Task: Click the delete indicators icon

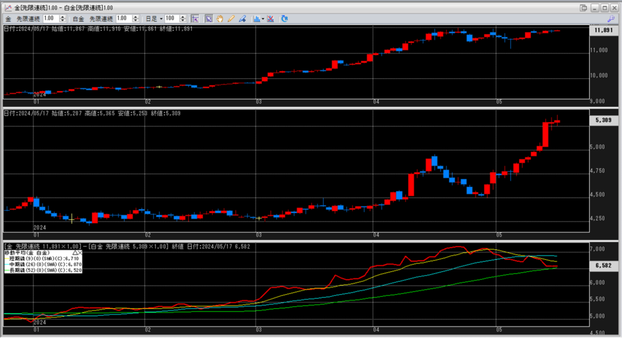Action: [270, 19]
